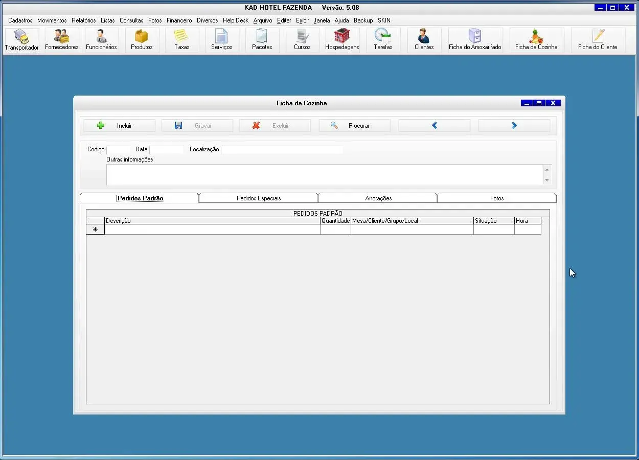The image size is (639, 460).
Task: Switch to the Pedidos Especiais tab
Action: coord(258,198)
